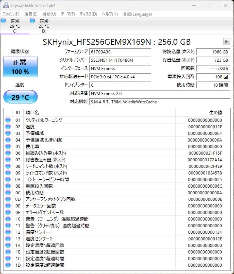The width and height of the screenshot is (234, 274).
Task: Open the 言語(Language) menu
Action: coord(137,14)
